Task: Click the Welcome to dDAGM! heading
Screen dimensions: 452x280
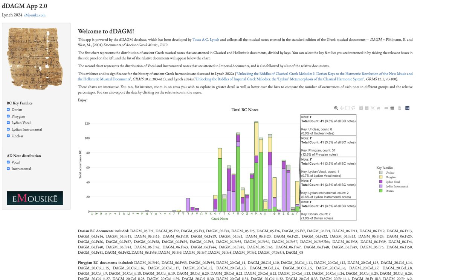Action: tap(106, 32)
